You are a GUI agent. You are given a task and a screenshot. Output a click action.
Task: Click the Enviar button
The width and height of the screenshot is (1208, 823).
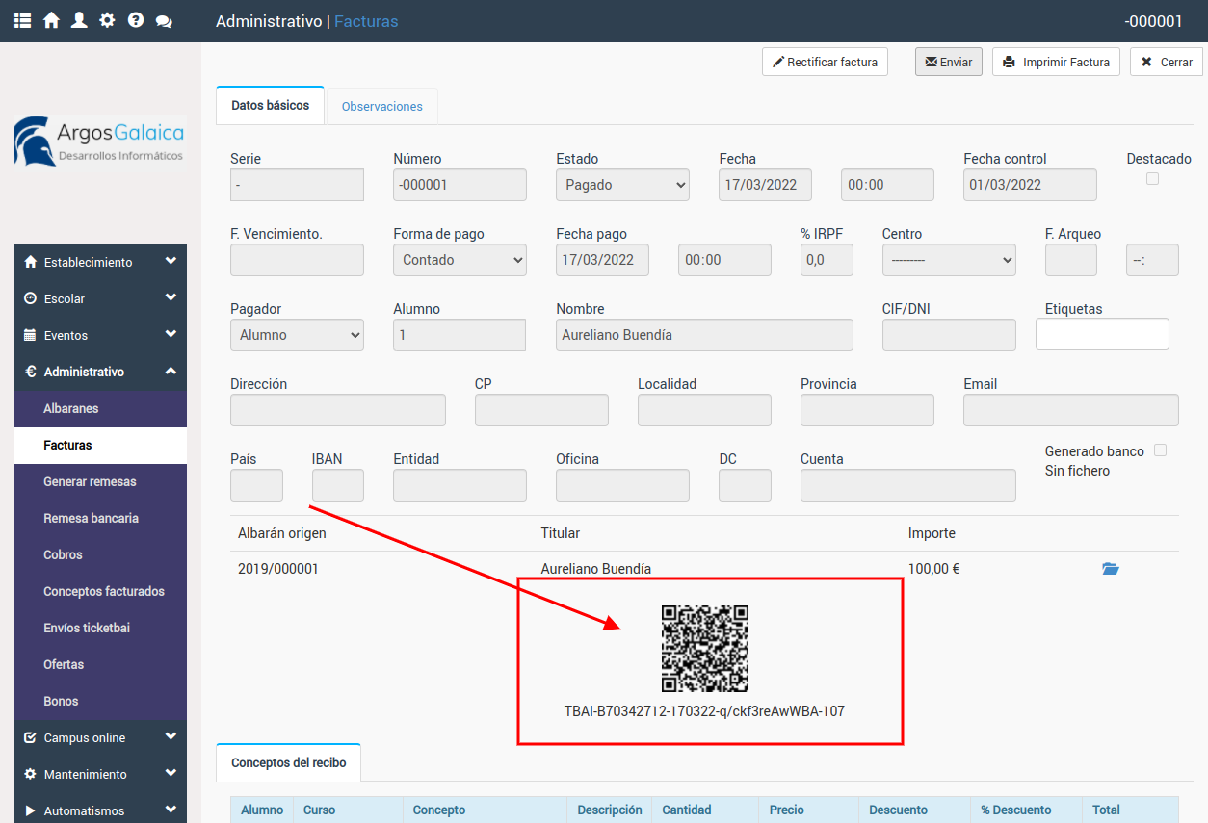(x=949, y=62)
